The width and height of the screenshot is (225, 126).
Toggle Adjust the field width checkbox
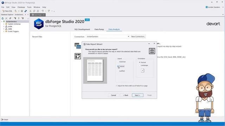[x=116, y=86]
